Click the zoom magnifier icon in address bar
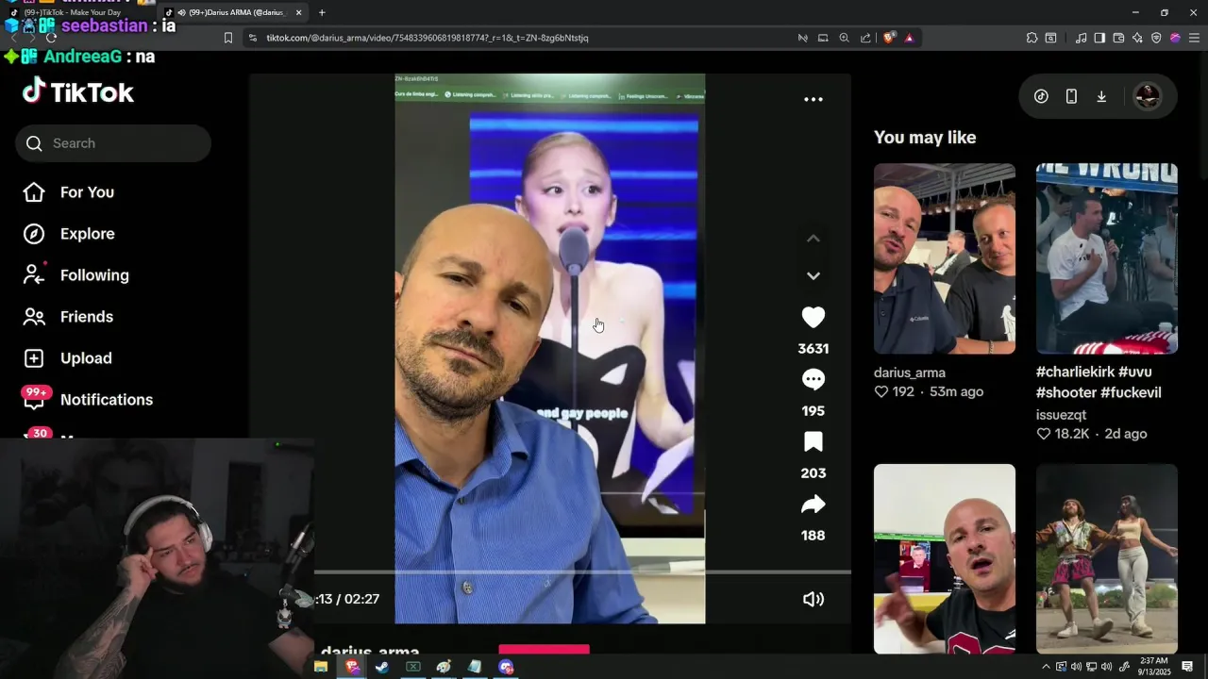Screen dimensions: 1208x679 845,38
